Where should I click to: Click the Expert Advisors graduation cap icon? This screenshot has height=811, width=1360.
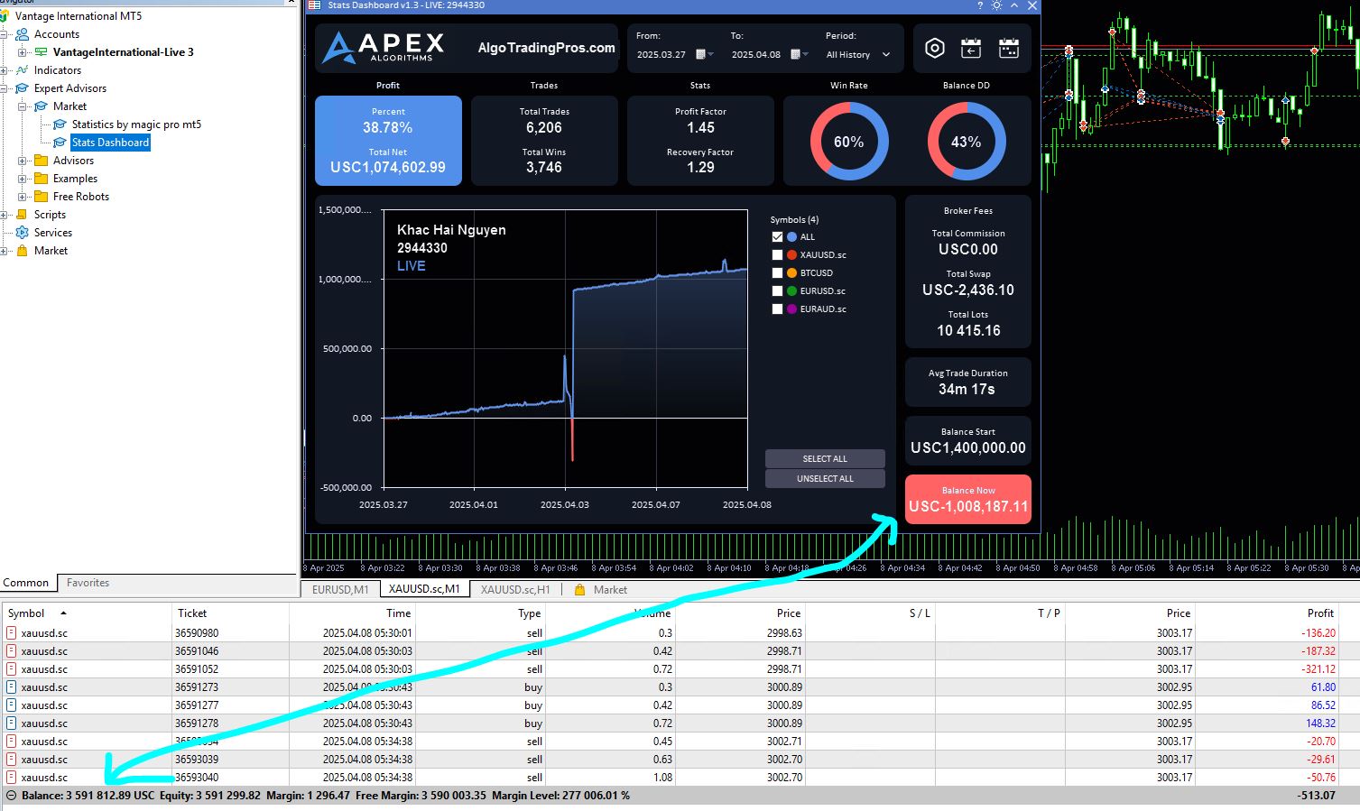[x=23, y=88]
